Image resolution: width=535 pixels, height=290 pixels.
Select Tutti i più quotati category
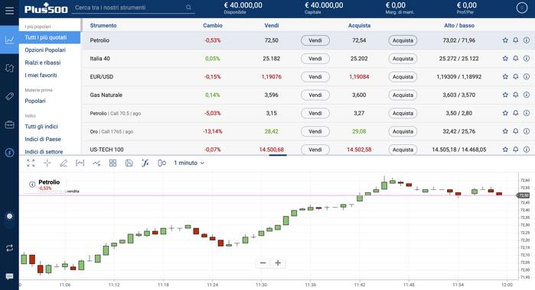coord(50,37)
